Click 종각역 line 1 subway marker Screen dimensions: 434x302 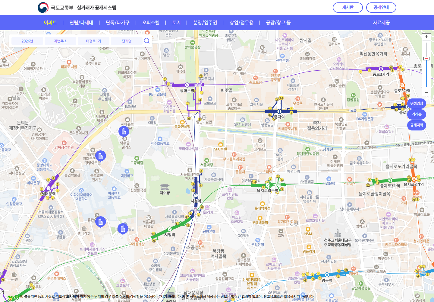[279, 111]
